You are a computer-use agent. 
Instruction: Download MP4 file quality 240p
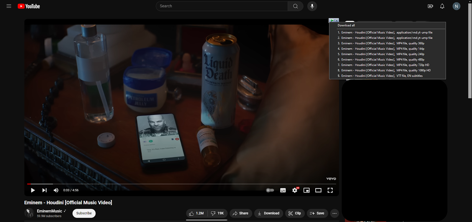click(x=387, y=54)
